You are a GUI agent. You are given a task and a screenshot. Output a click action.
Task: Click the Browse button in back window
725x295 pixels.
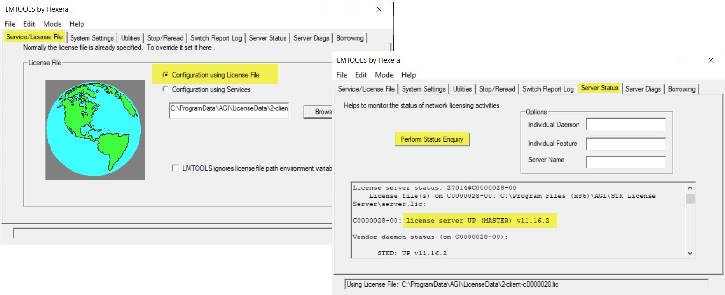point(318,112)
